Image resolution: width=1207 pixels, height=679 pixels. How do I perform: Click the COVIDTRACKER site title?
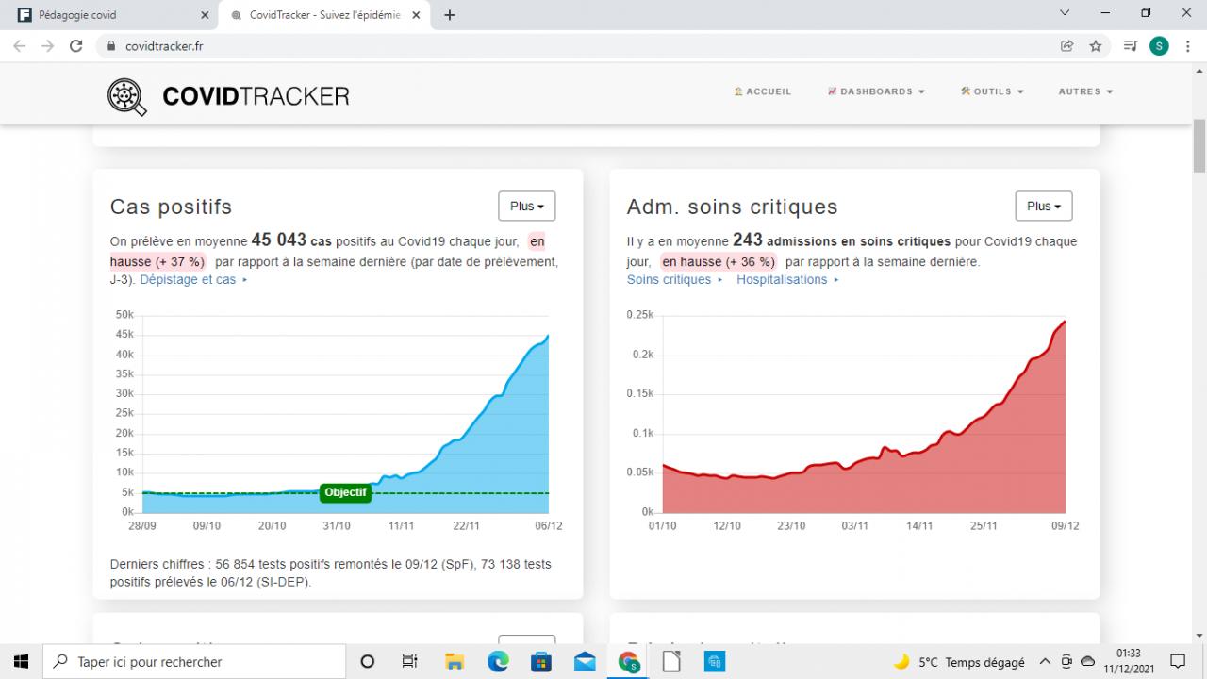click(x=256, y=96)
